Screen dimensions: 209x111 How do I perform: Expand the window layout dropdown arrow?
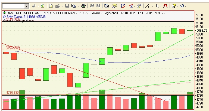(x=110, y=6)
